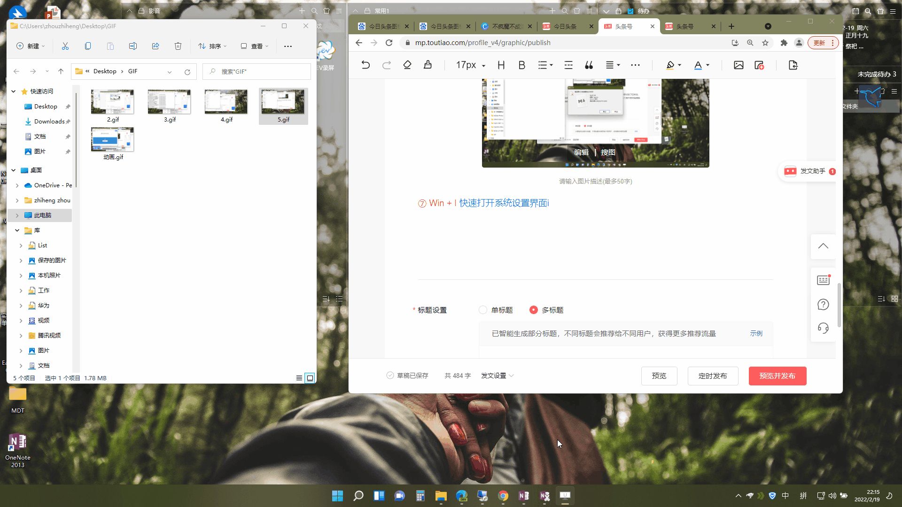Image resolution: width=902 pixels, height=507 pixels.
Task: Click the 预览并发布 button
Action: [x=777, y=376]
